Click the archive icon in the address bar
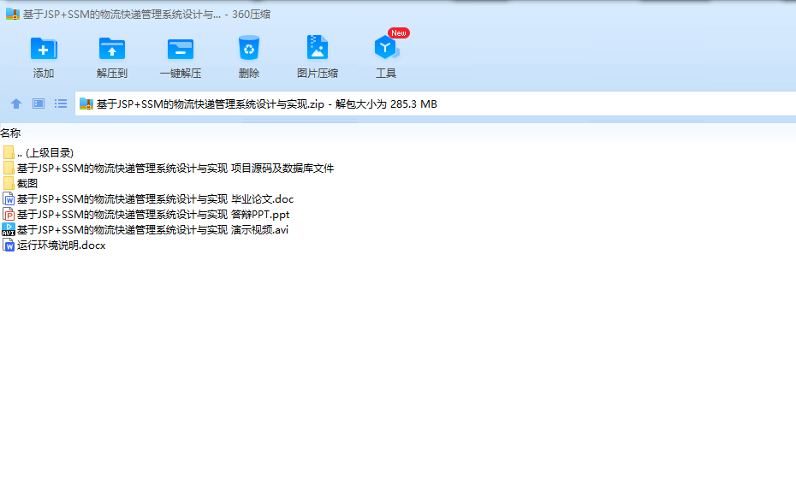Image resolution: width=796 pixels, height=485 pixels. coord(86,104)
